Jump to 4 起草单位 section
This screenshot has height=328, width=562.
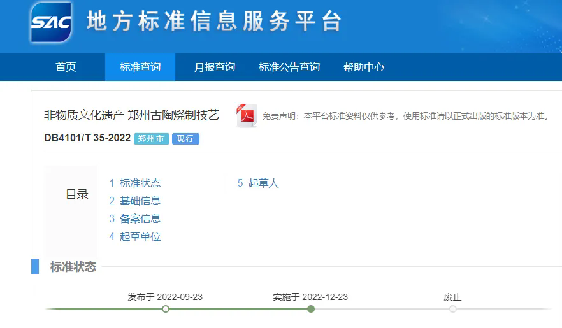[x=134, y=237]
